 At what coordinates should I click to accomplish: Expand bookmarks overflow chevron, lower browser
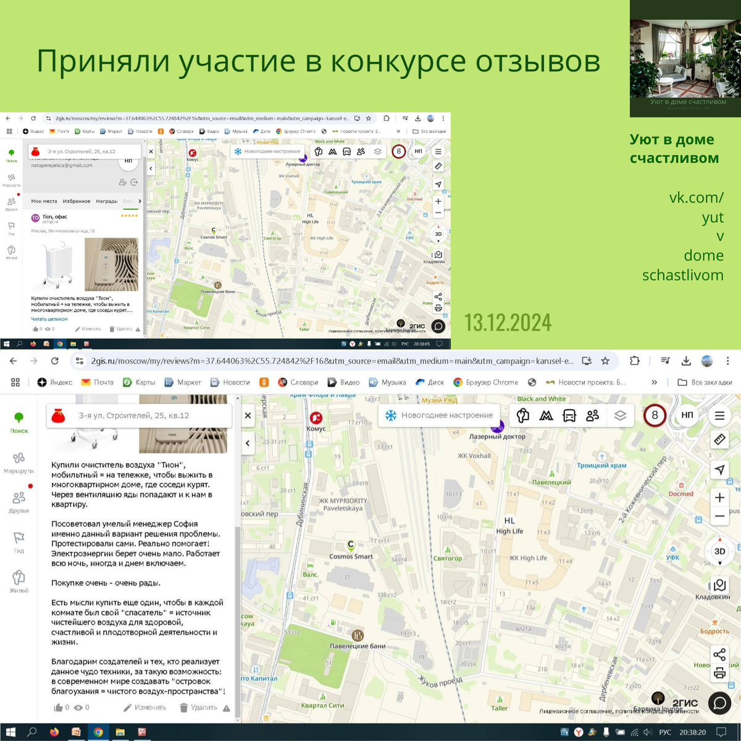(x=654, y=382)
